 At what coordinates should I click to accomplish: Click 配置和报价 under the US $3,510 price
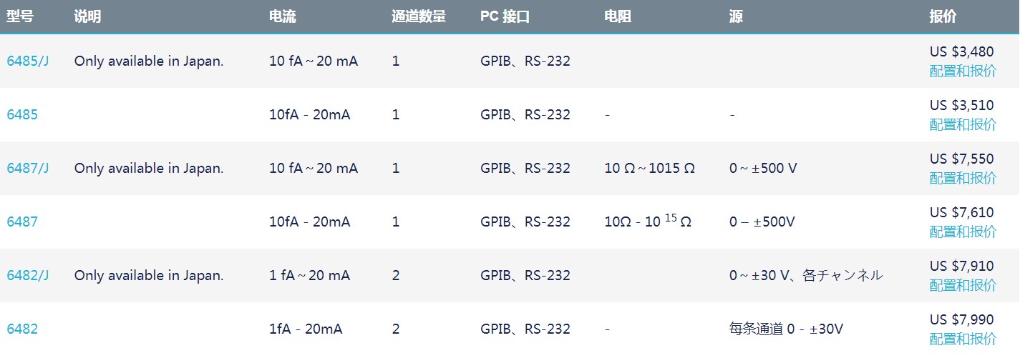pyautogui.click(x=963, y=124)
